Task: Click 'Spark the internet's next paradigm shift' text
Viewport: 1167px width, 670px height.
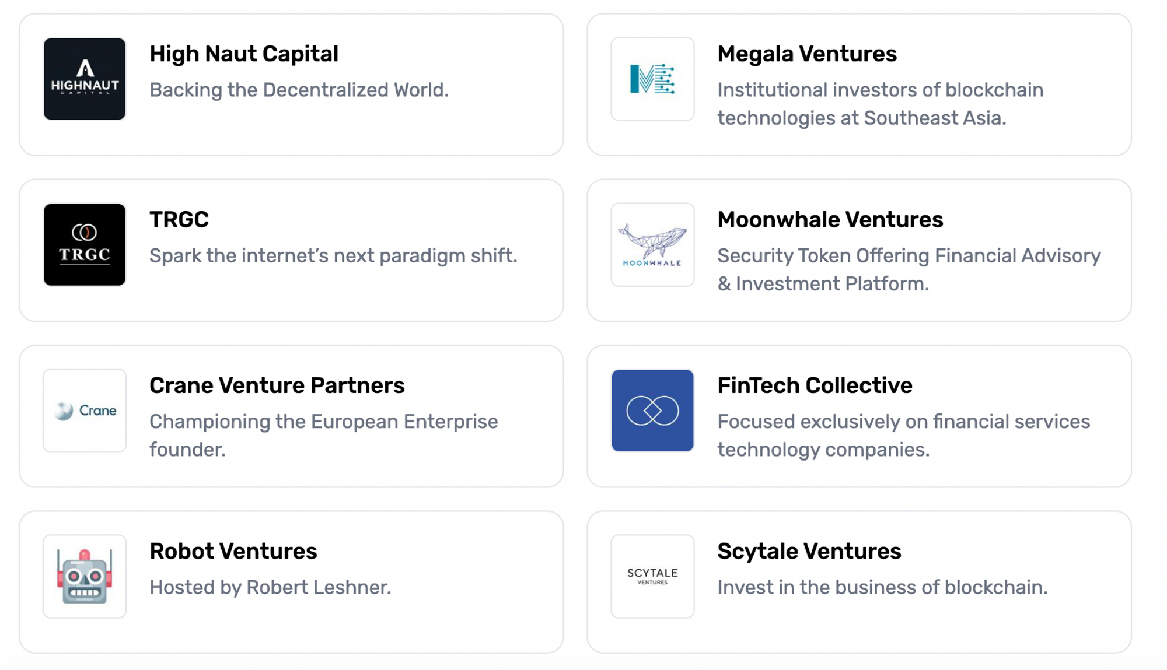Action: [x=333, y=255]
